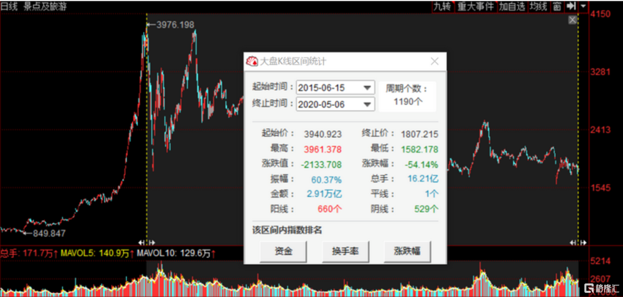The height and width of the screenshot is (297, 623).
Task: Add the index via 加自选 button
Action: (x=512, y=6)
